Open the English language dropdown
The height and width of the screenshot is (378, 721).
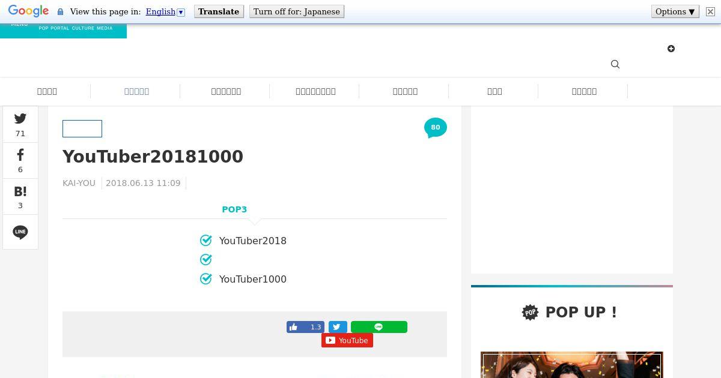pyautogui.click(x=165, y=11)
